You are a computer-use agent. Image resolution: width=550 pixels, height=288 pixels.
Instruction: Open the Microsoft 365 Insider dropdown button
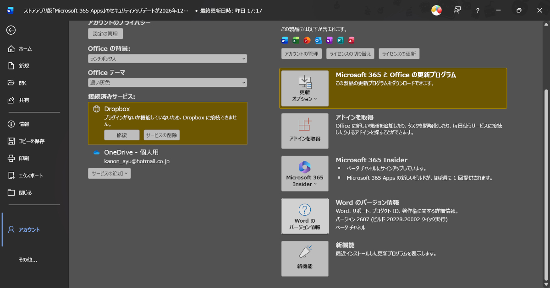(305, 174)
